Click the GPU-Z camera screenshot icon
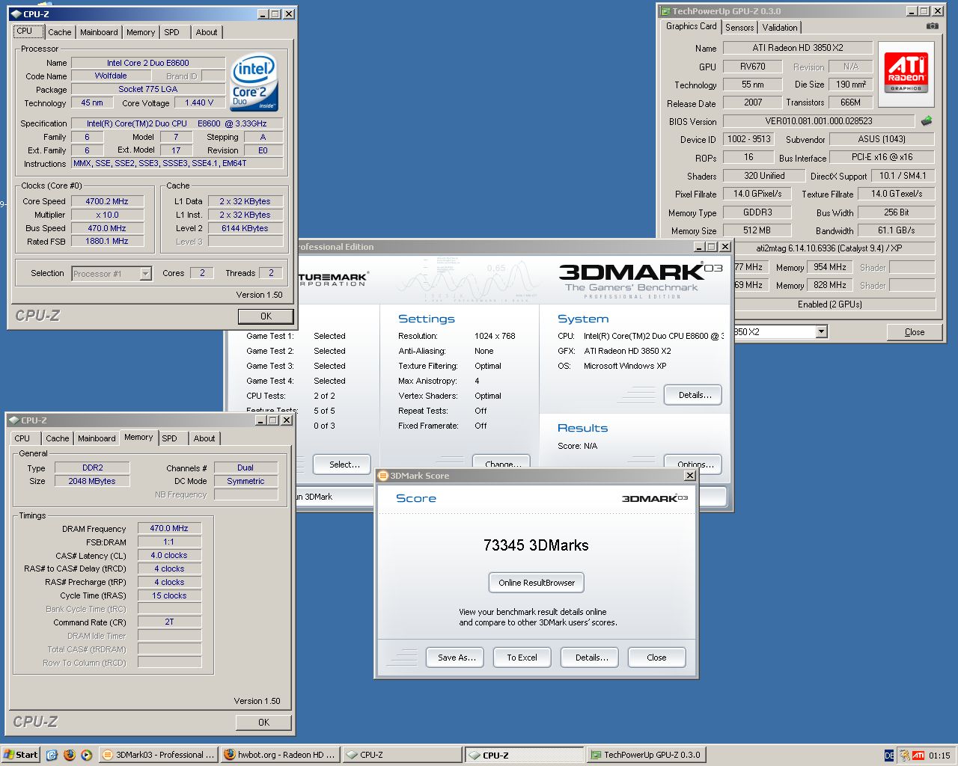 [x=932, y=26]
